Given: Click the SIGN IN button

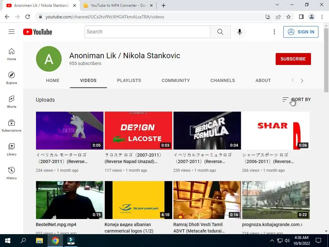Looking at the screenshot, I should click(x=301, y=32).
